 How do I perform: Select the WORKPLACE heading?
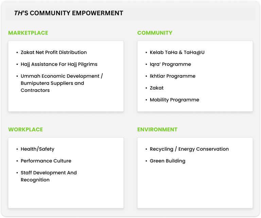coord(25,129)
